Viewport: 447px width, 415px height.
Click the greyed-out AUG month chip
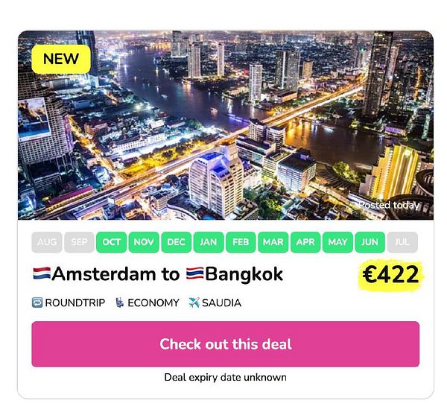coord(47,242)
